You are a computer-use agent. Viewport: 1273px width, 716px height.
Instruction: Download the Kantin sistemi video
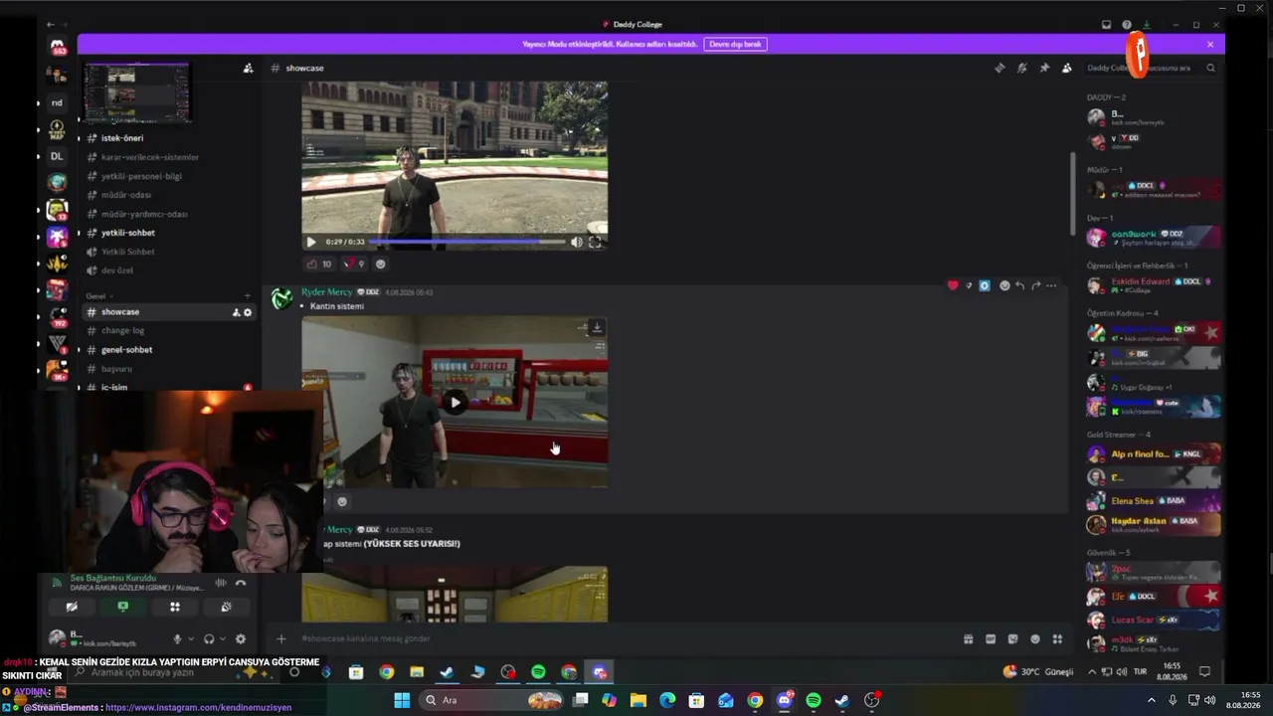pyautogui.click(x=597, y=327)
